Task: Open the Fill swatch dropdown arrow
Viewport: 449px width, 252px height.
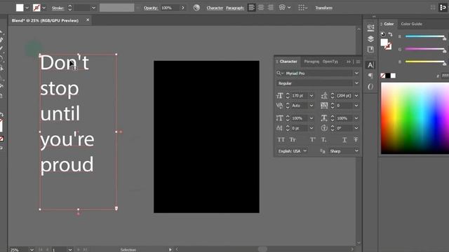Action: [x=27, y=8]
